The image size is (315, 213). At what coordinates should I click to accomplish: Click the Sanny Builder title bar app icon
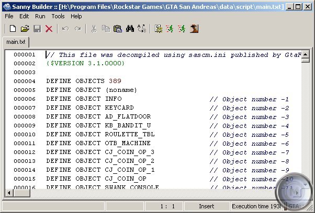point(7,7)
